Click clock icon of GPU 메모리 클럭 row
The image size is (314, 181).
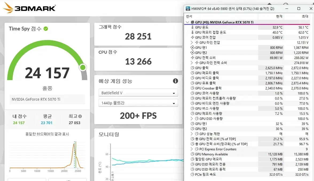[x=193, y=73]
